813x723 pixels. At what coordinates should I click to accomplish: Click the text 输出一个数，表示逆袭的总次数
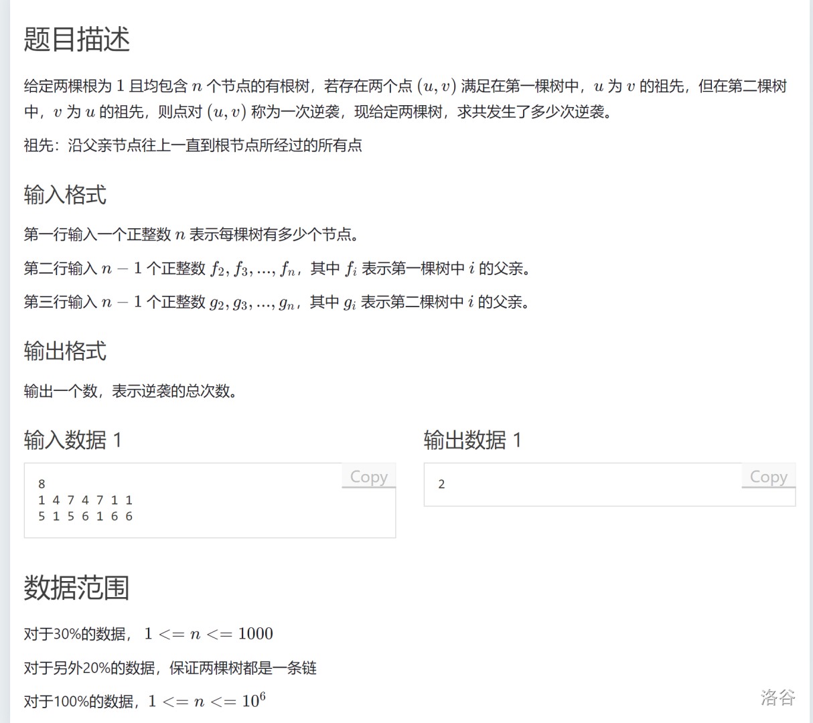tap(131, 391)
